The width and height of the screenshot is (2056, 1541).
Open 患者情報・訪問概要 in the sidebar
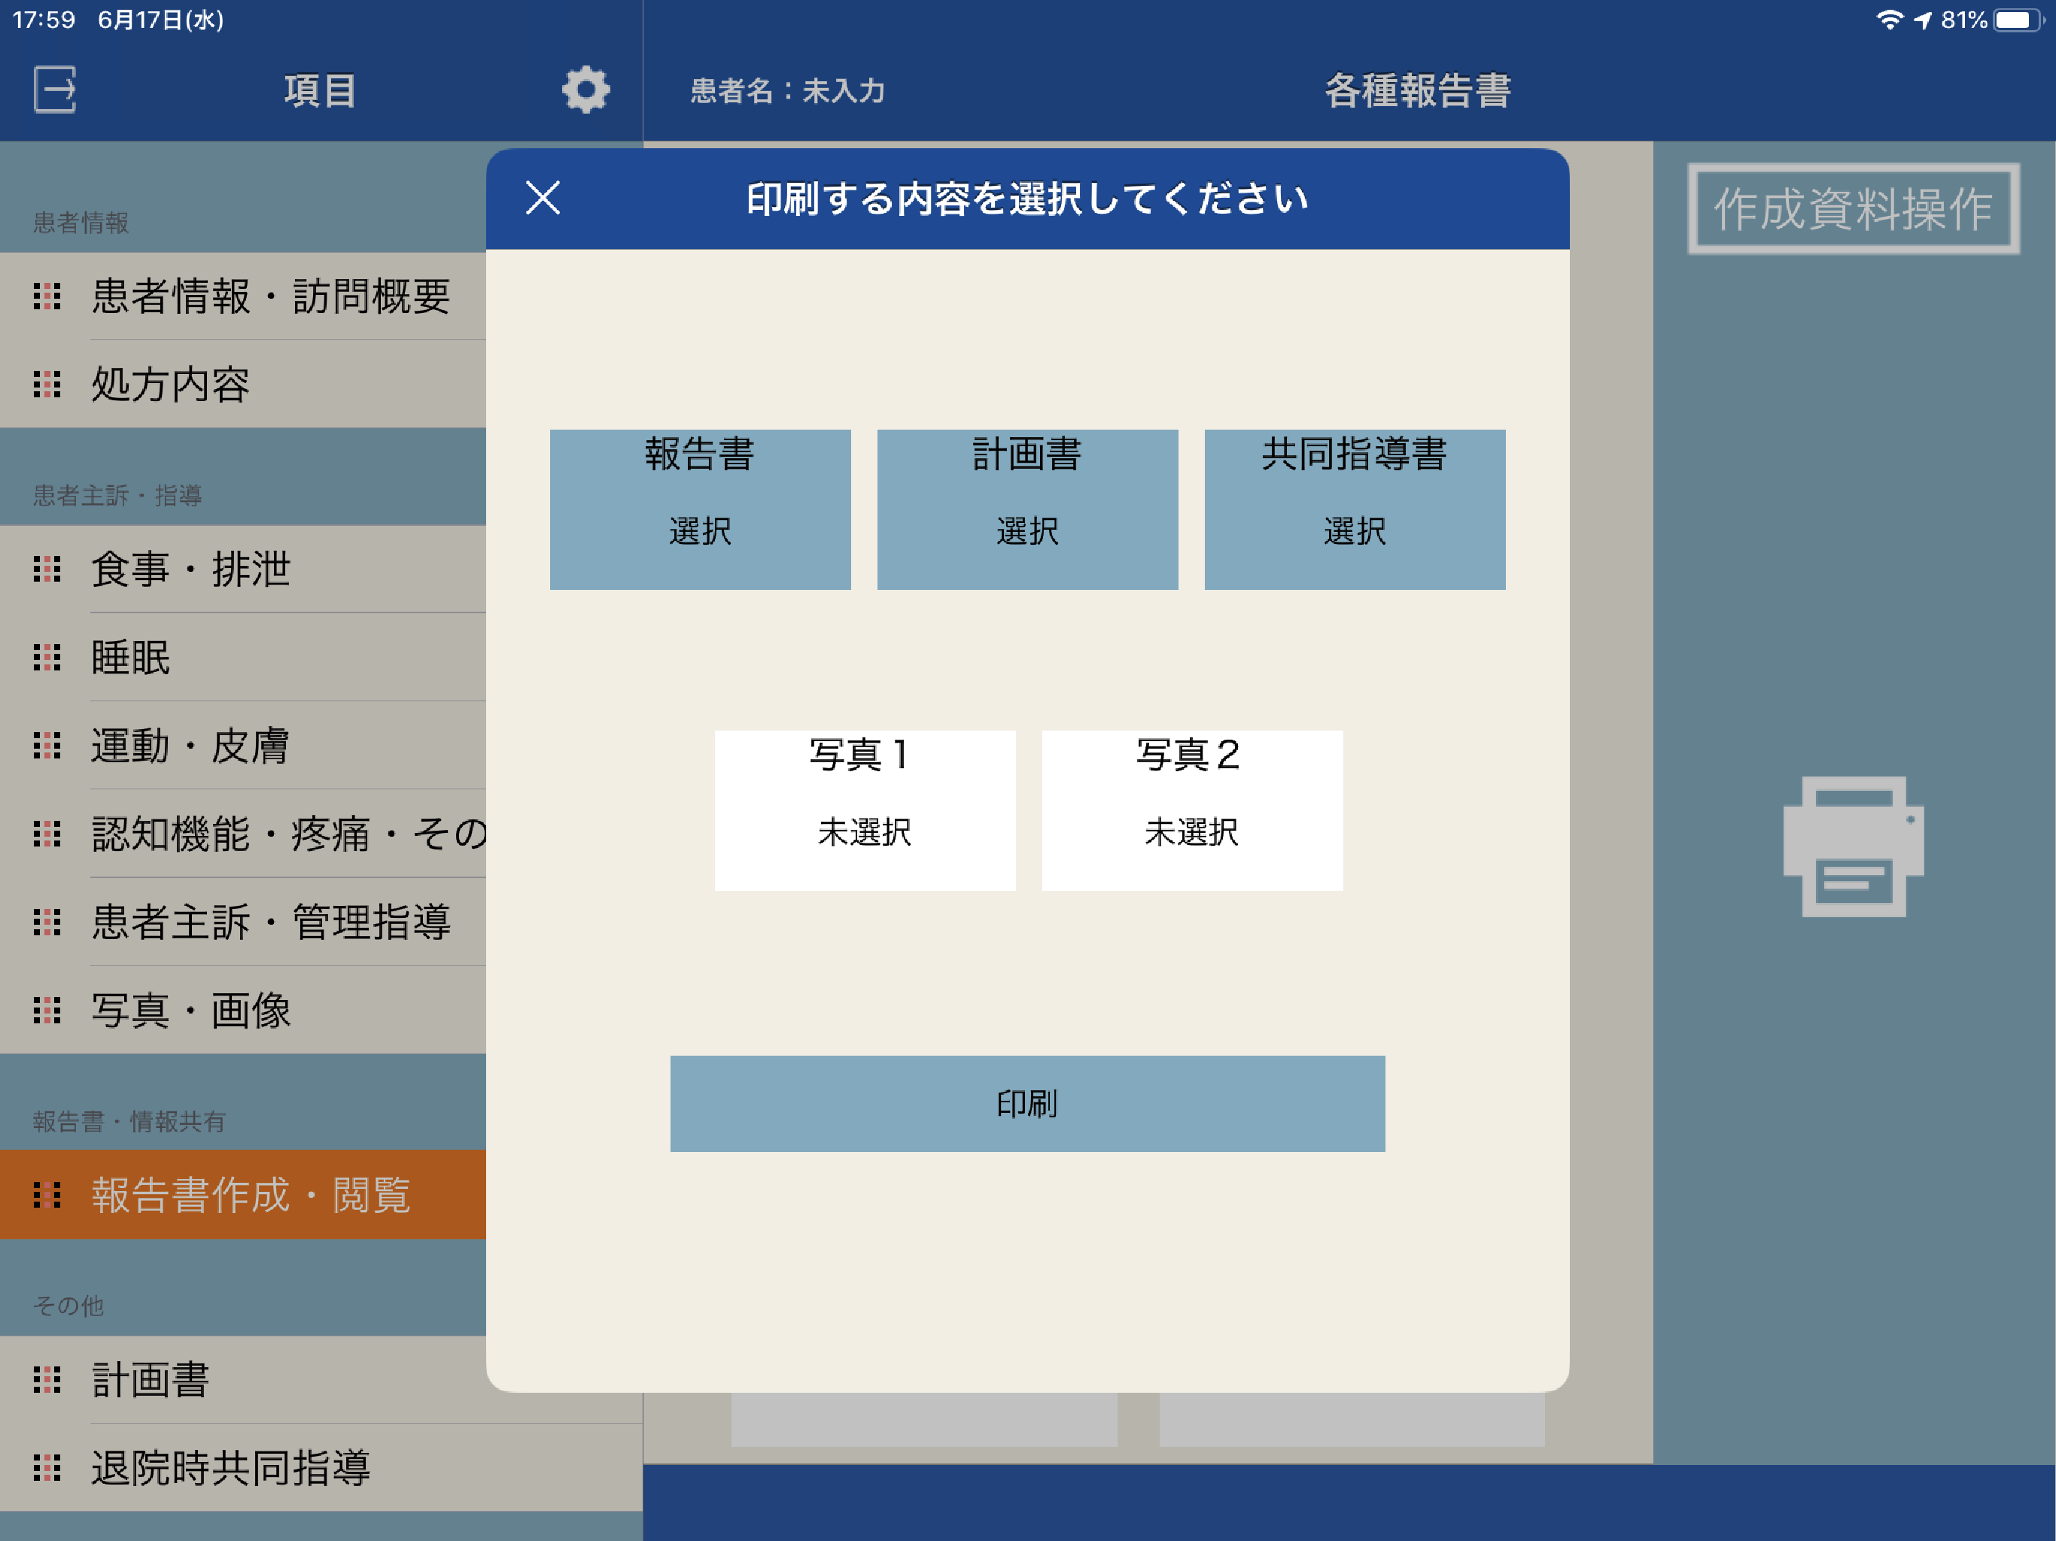[x=242, y=296]
